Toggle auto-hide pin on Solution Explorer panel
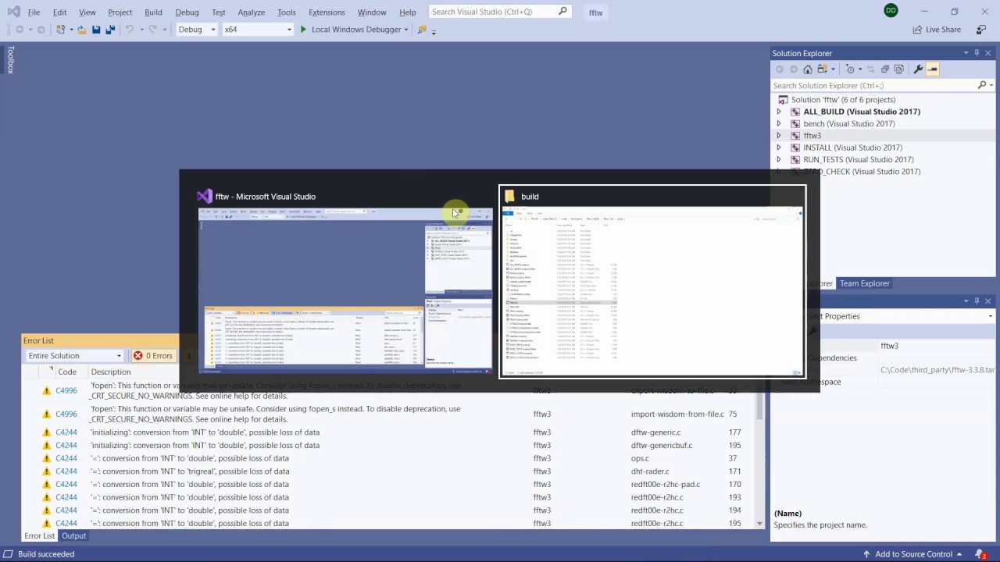Viewport: 1000px width, 562px height. (x=977, y=53)
